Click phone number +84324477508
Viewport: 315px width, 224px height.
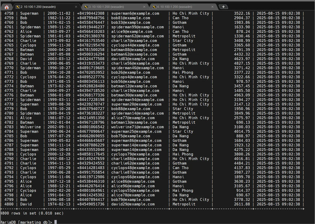(x=91, y=59)
